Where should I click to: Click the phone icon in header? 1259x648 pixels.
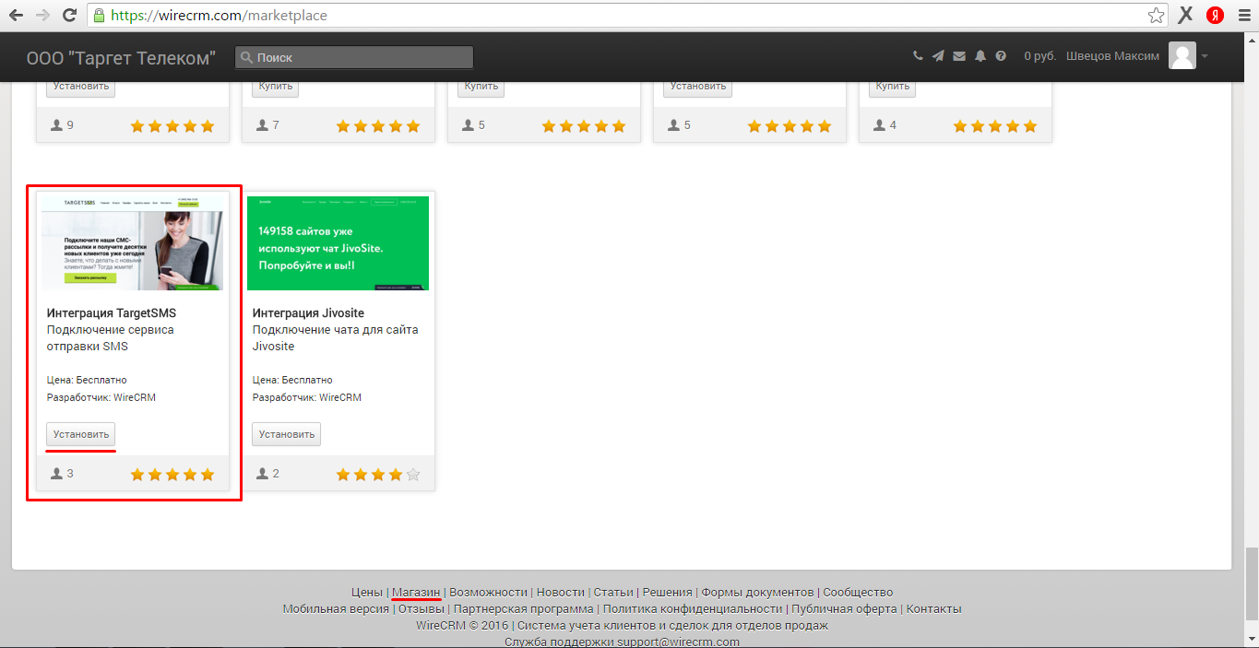(918, 56)
